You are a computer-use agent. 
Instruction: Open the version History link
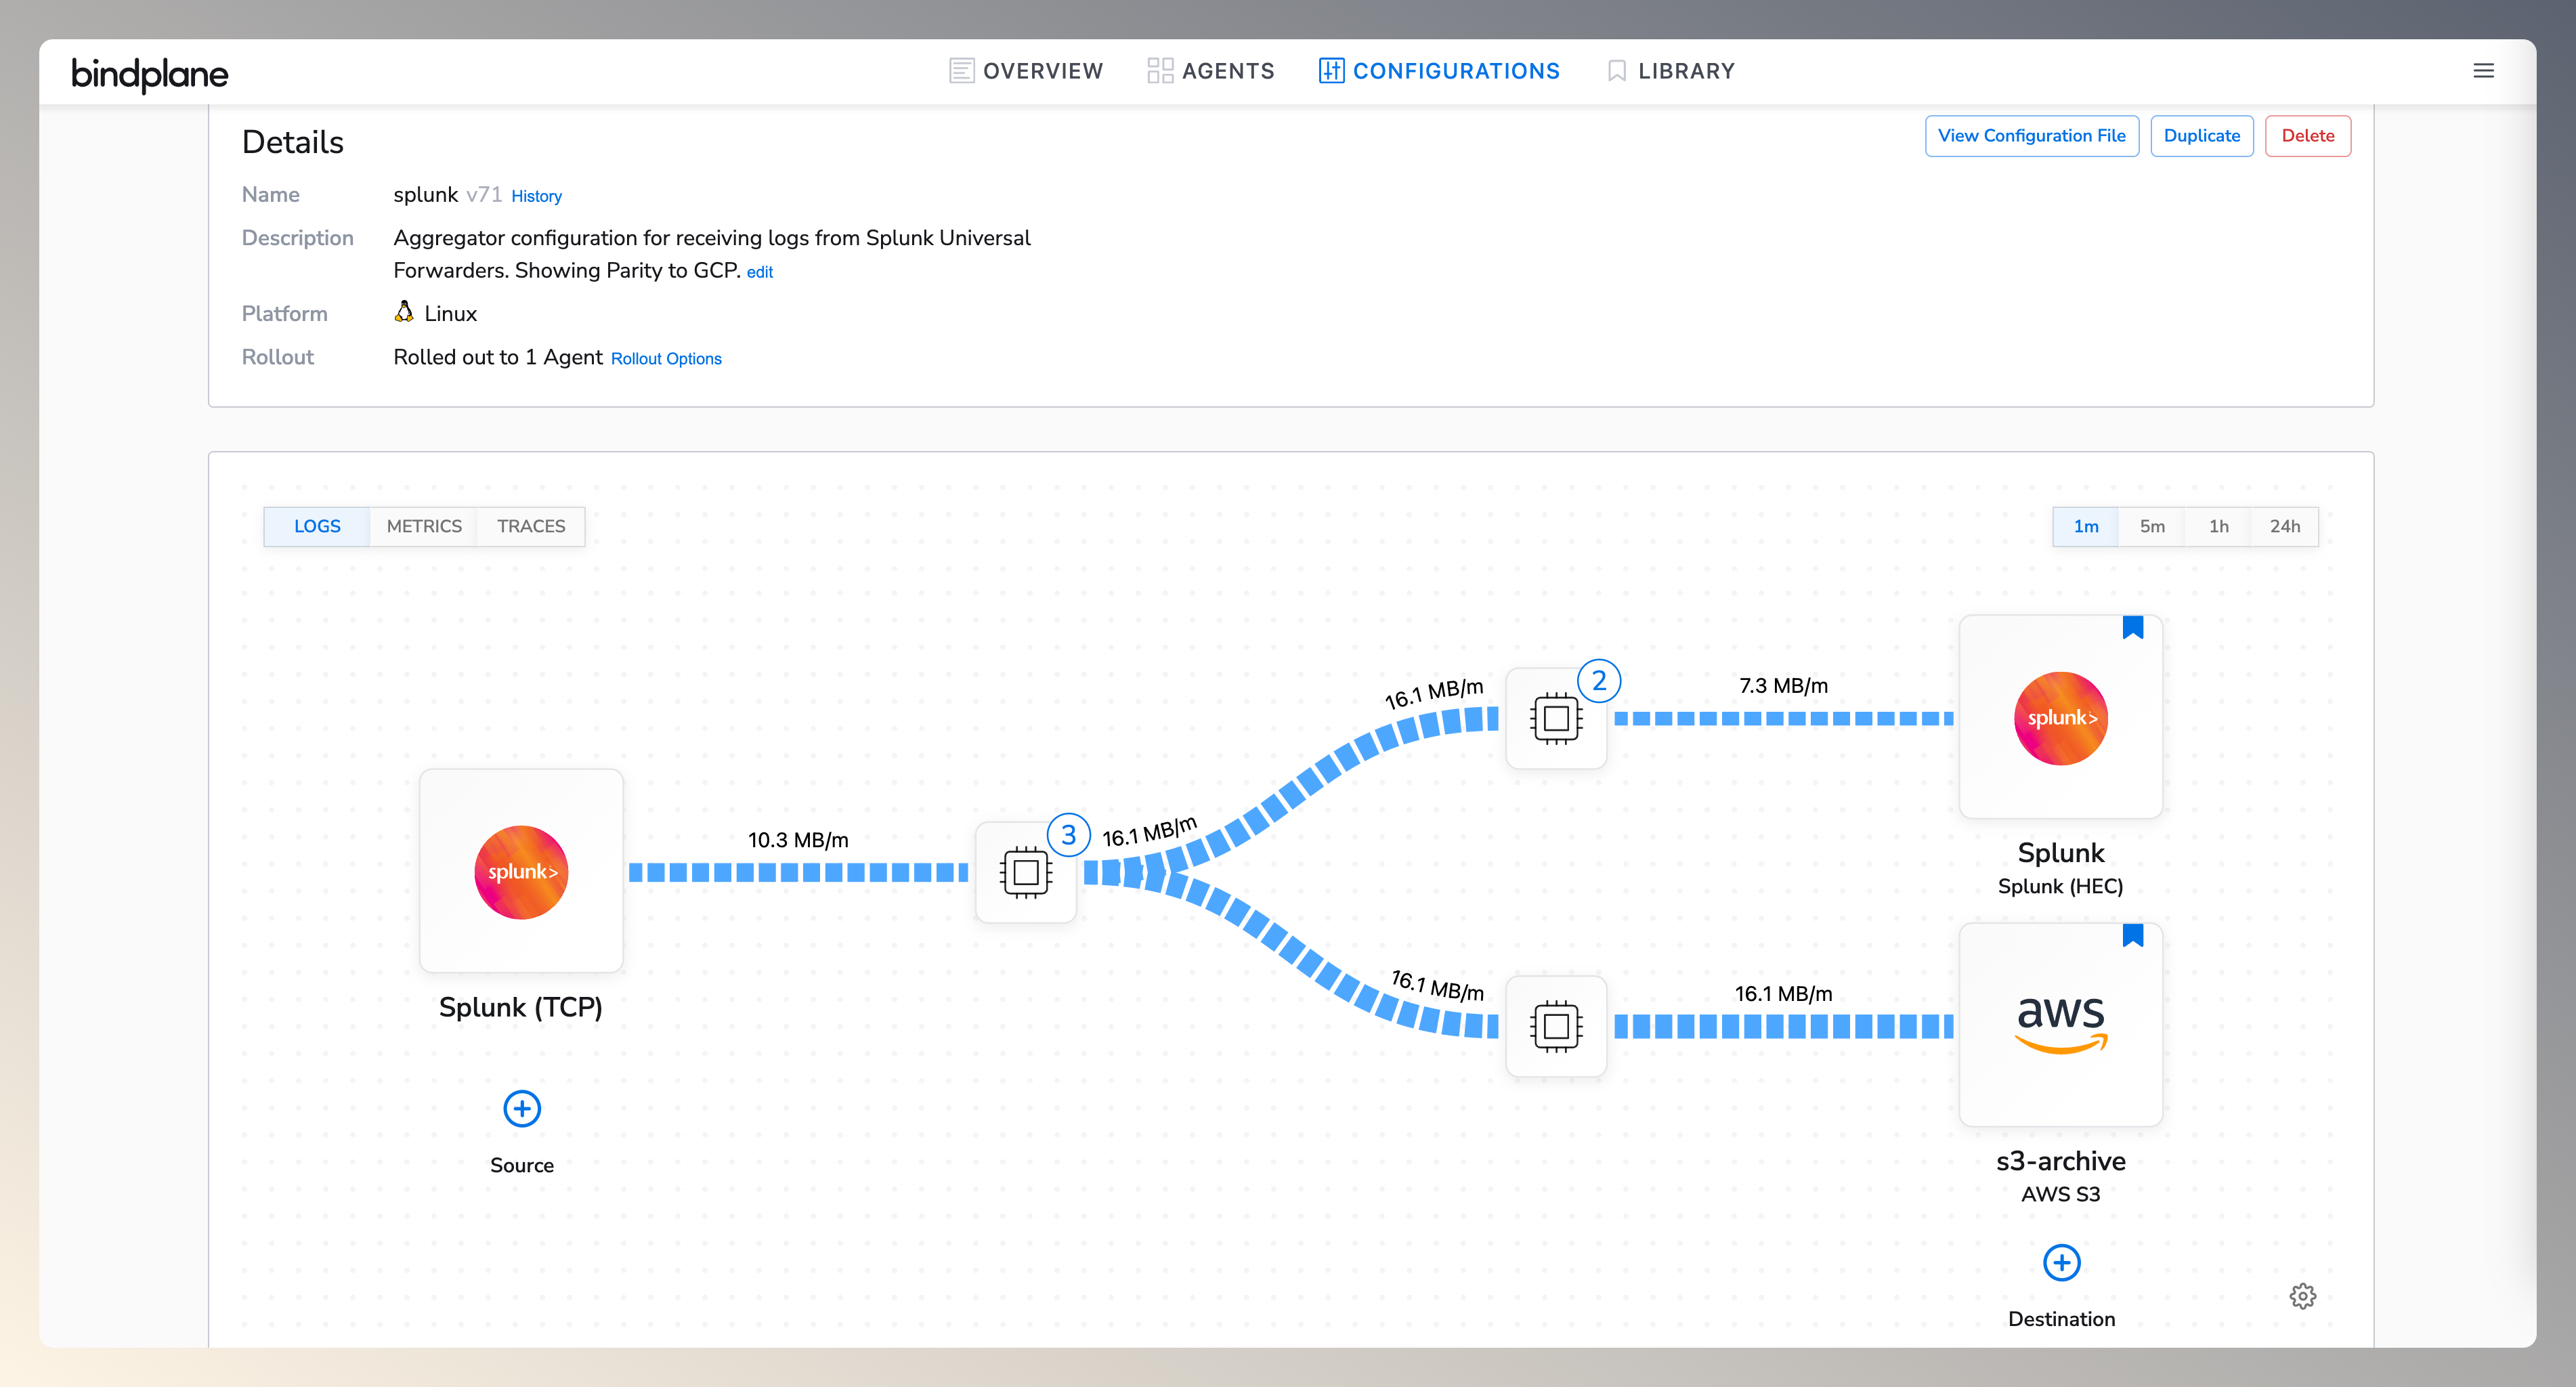pos(536,196)
